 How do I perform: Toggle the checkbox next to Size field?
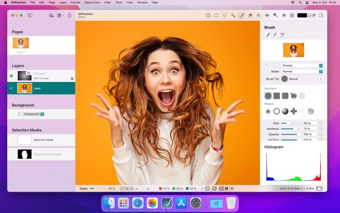[x=321, y=123]
